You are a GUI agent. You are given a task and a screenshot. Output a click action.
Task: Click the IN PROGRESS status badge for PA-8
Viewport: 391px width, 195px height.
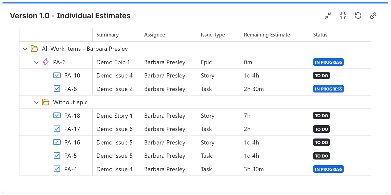[328, 89]
